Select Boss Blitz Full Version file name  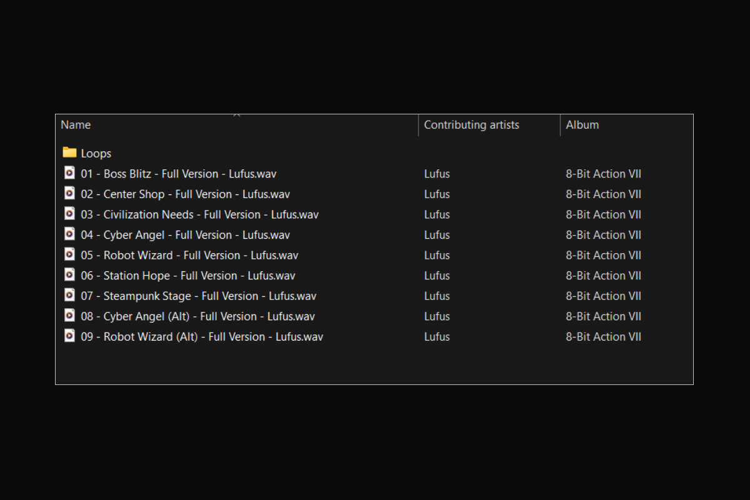(179, 174)
